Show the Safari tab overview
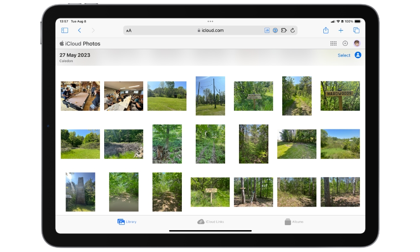This screenshot has width=420, height=252. point(356,30)
